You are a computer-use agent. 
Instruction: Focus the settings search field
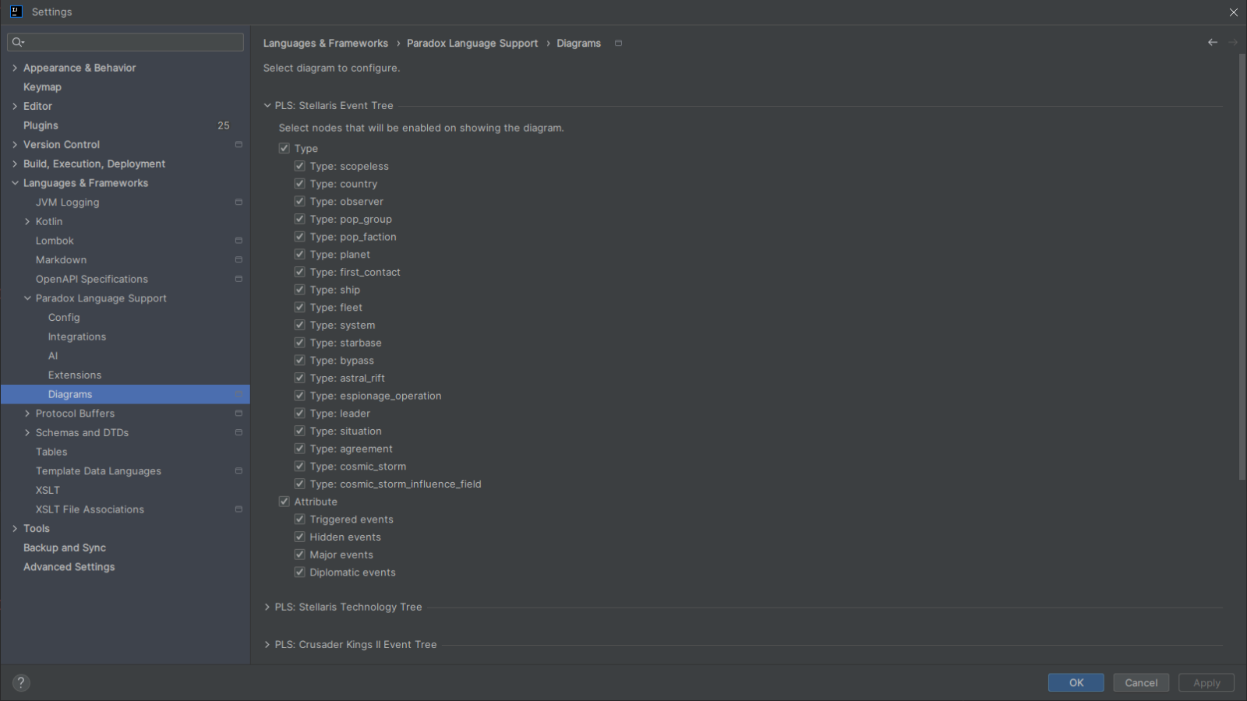coord(132,42)
